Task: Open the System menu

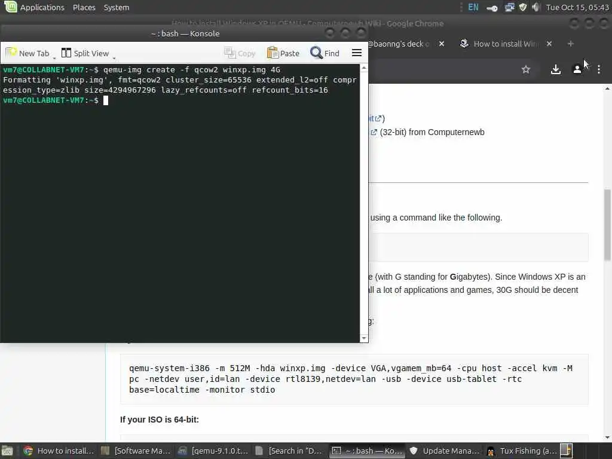Action: (x=117, y=7)
